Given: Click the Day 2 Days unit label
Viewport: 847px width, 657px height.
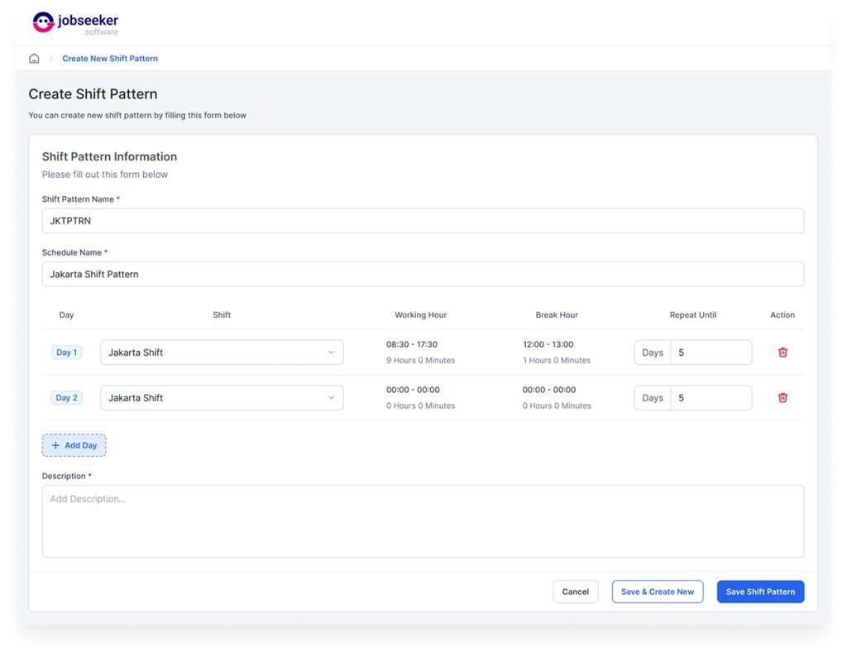Looking at the screenshot, I should 653,398.
